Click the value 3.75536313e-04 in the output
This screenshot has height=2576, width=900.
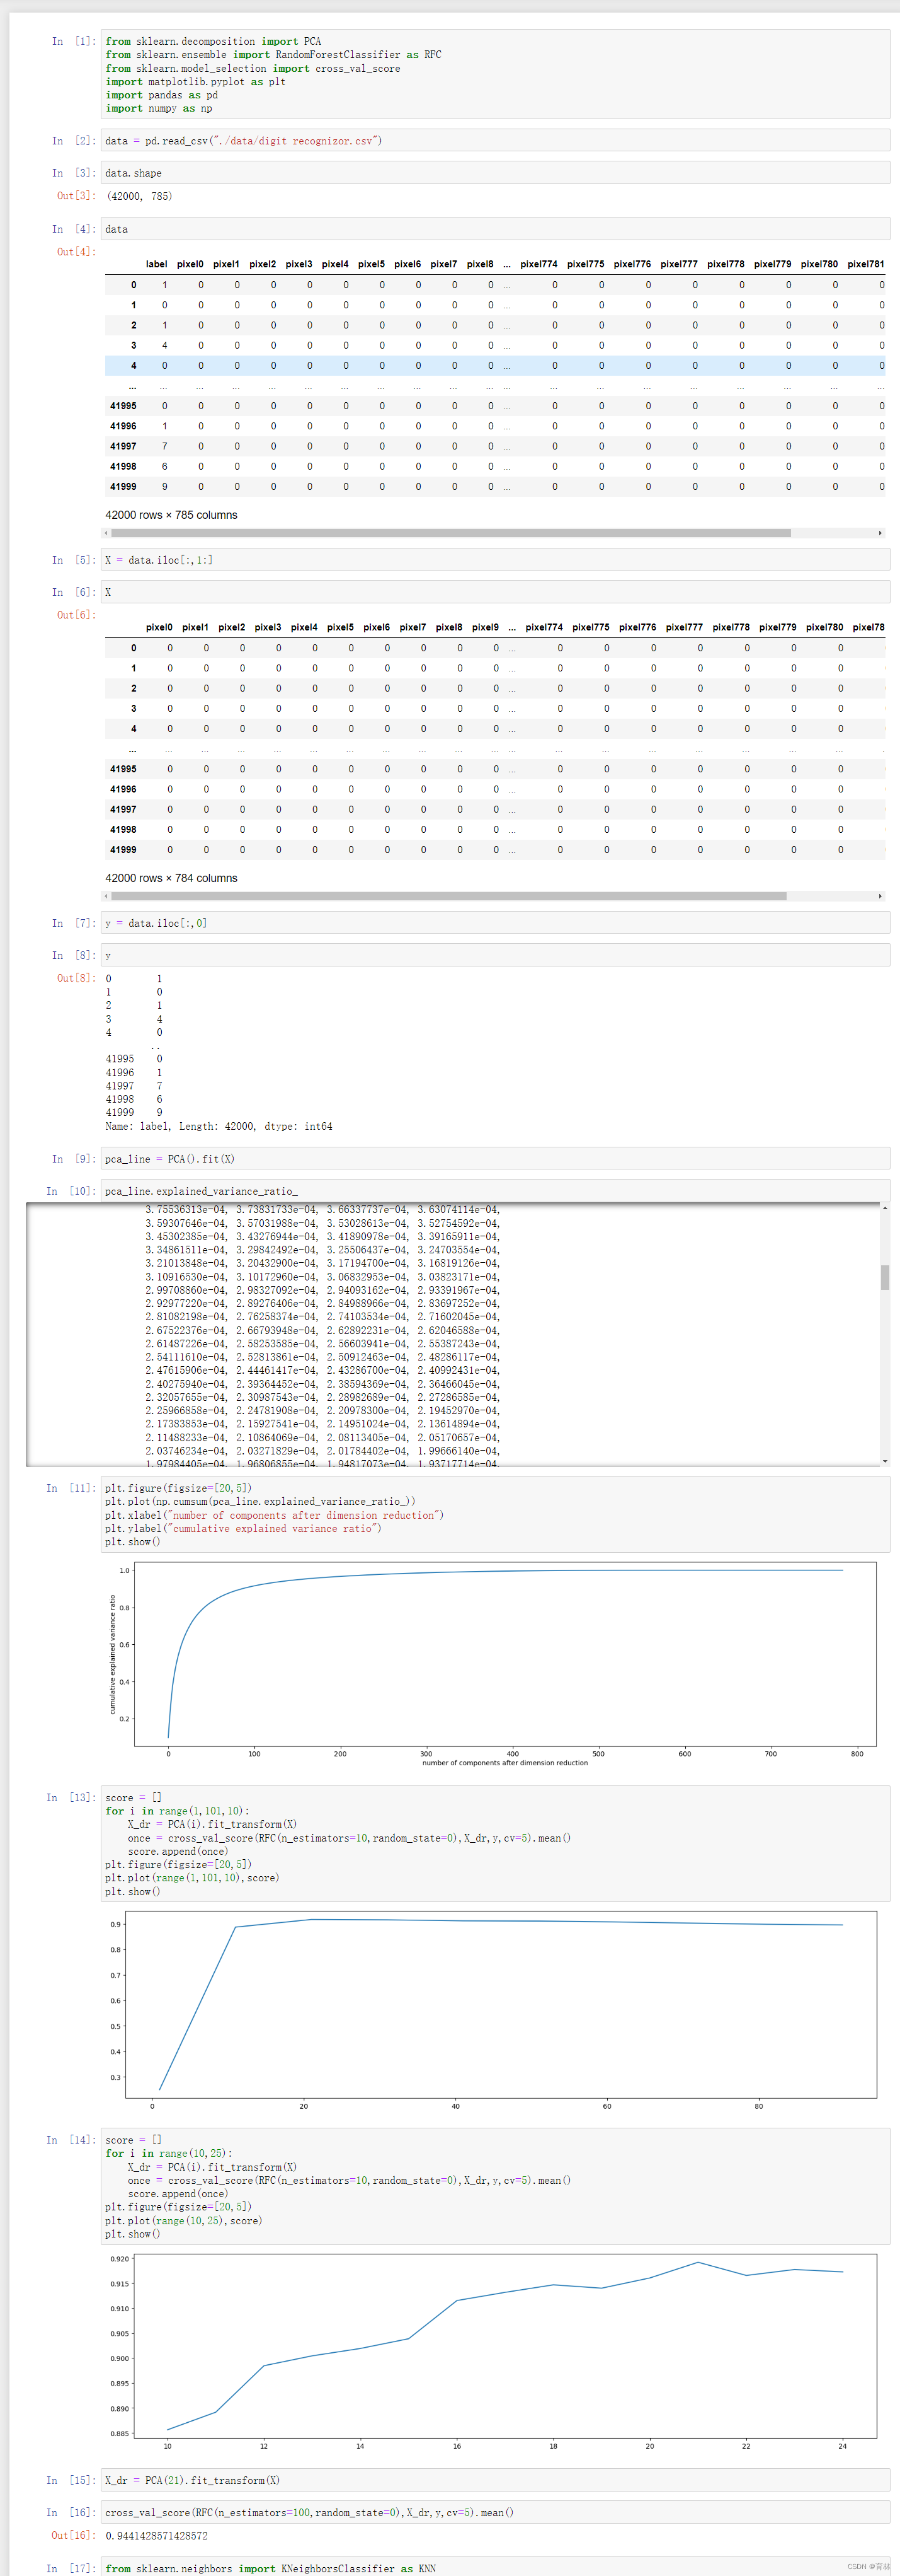187,1209
